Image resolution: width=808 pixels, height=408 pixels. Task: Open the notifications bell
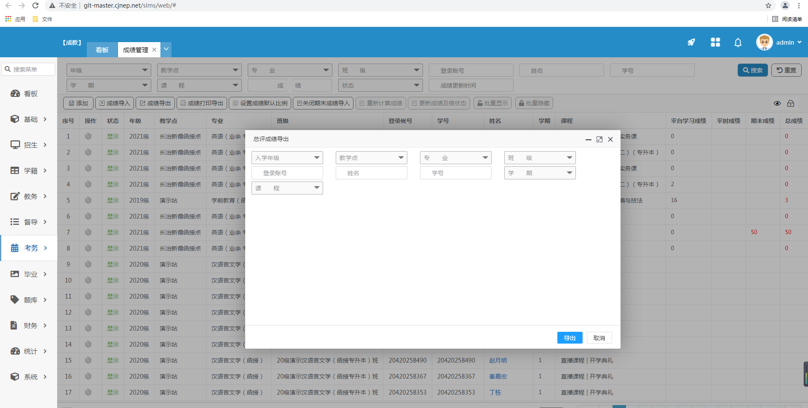pyautogui.click(x=738, y=43)
